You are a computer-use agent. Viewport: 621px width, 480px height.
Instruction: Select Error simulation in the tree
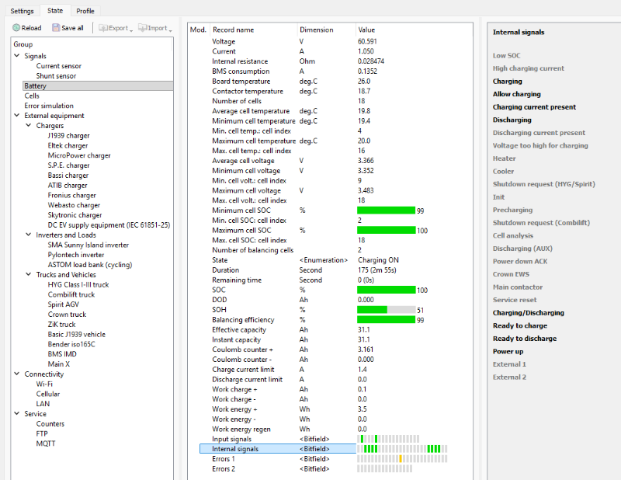[49, 106]
